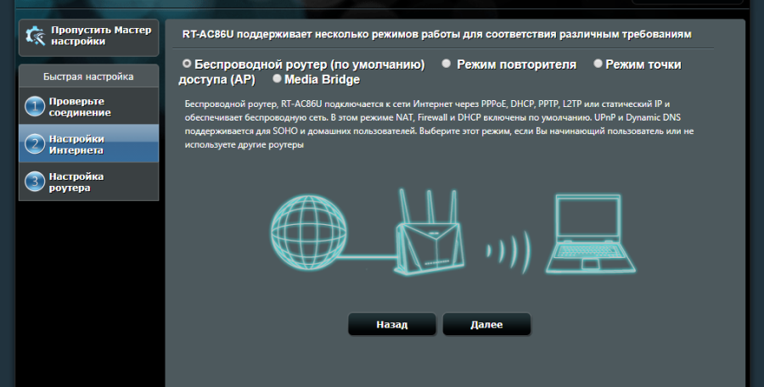The height and width of the screenshot is (387, 764).
Task: Click the wireless signal waves illustration
Action: 508,252
